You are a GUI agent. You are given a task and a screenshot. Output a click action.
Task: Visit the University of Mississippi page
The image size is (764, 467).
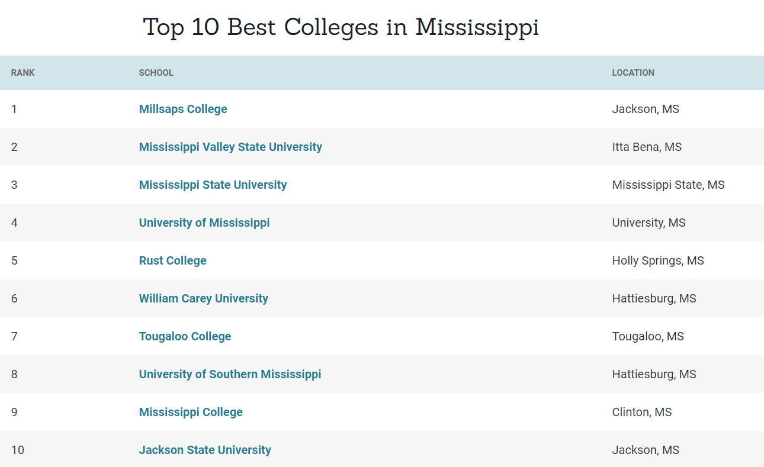204,223
